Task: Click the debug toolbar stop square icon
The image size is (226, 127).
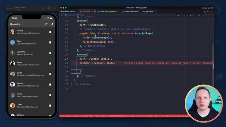Action: click(x=196, y=16)
